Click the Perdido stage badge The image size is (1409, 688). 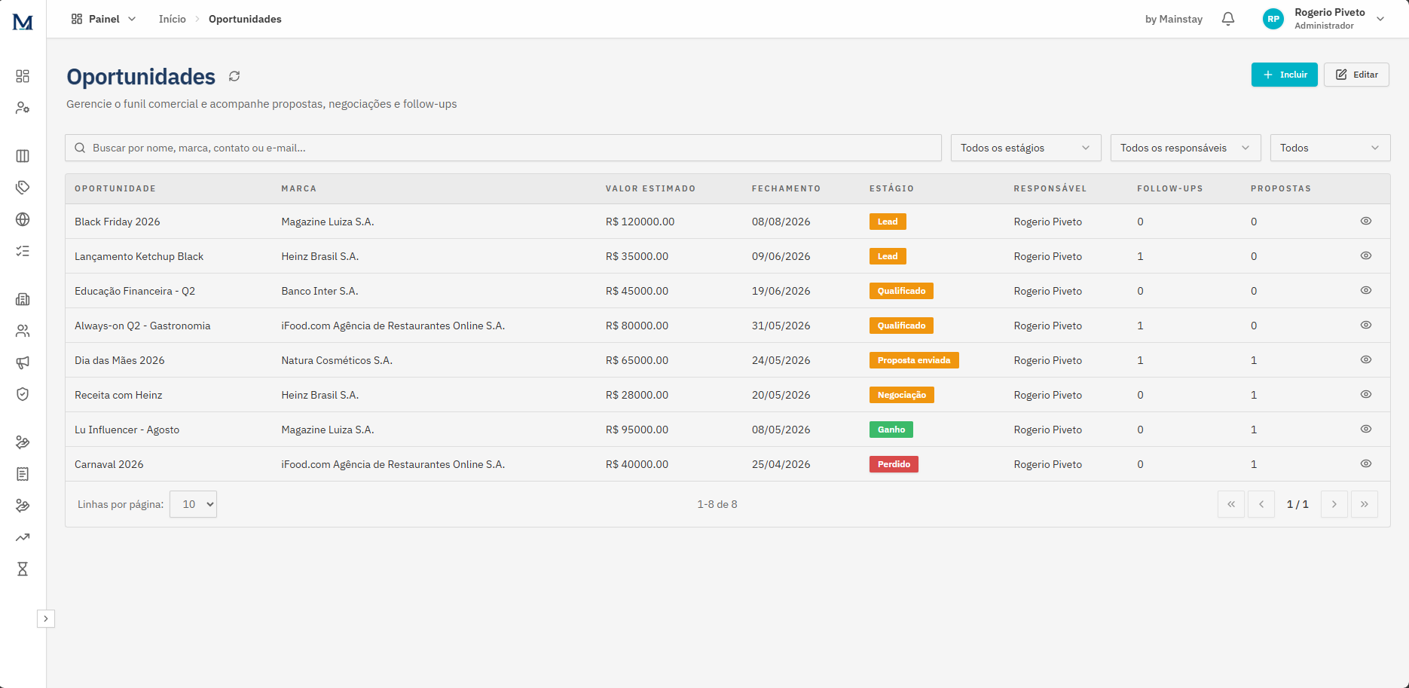point(894,464)
